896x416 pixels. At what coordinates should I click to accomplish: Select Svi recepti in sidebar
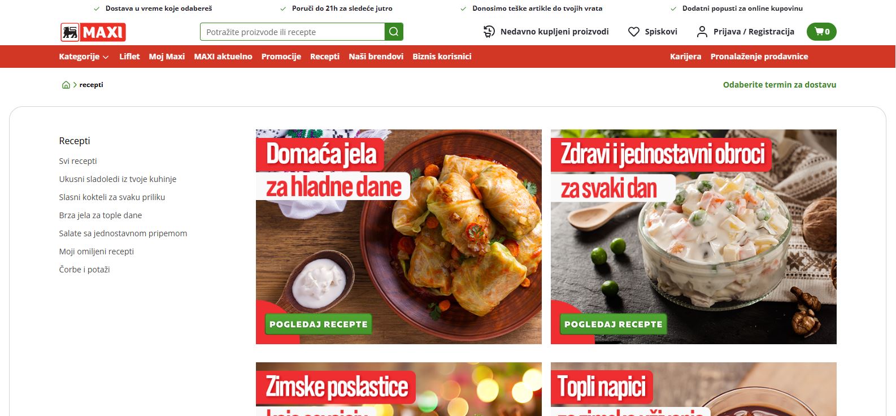78,161
